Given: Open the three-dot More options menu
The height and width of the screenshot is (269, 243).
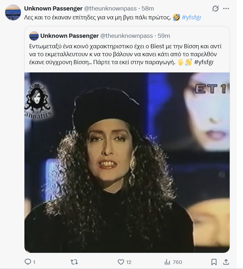Looking at the screenshot, I should pos(226,8).
